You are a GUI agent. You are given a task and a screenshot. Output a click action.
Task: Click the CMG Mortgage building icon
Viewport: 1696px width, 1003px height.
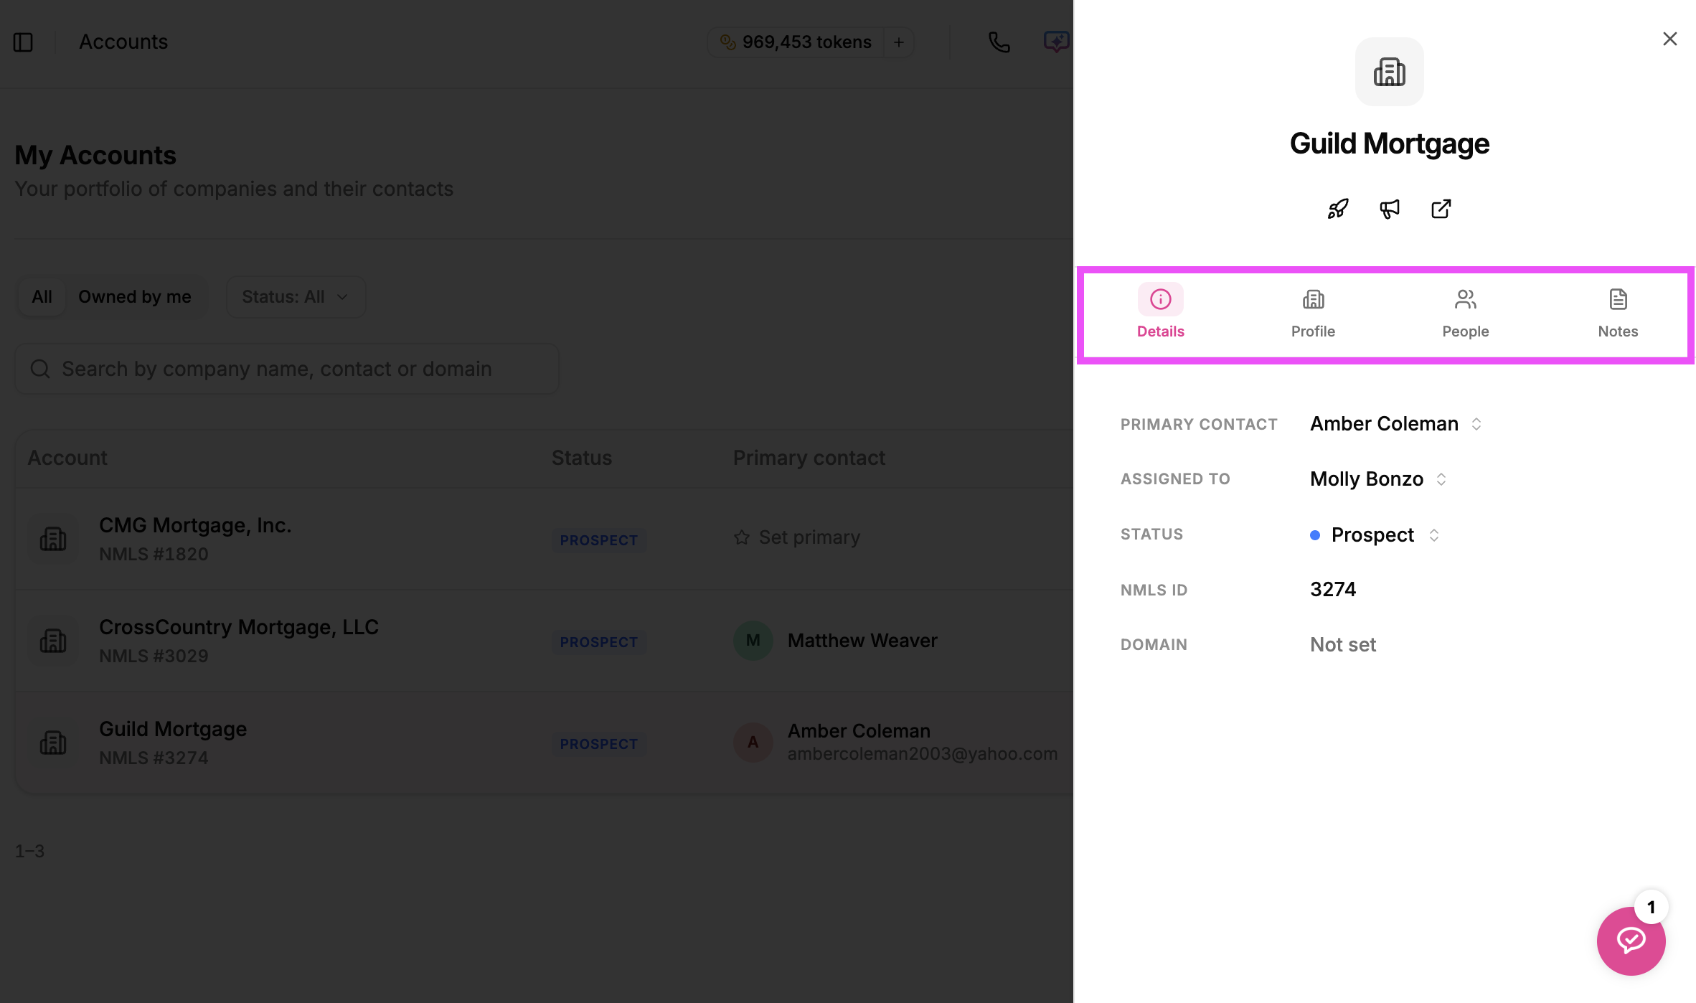(x=53, y=539)
